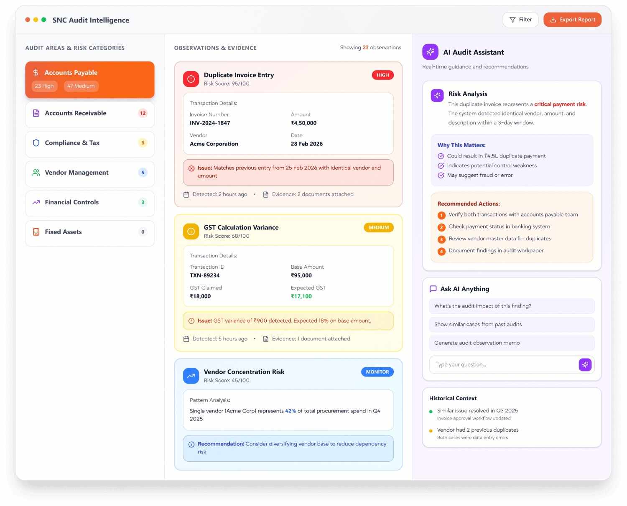
Task: Click "Similar issue resolved in Q3 2025"
Action: [x=477, y=411]
